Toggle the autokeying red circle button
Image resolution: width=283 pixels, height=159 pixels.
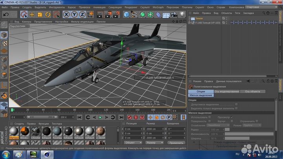pyautogui.click(x=136, y=117)
